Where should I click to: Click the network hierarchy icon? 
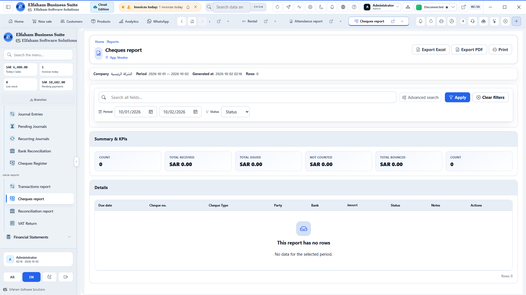(408, 7)
